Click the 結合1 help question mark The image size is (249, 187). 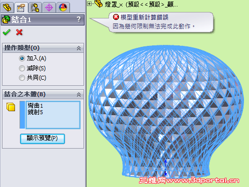pyautogui.click(x=79, y=19)
